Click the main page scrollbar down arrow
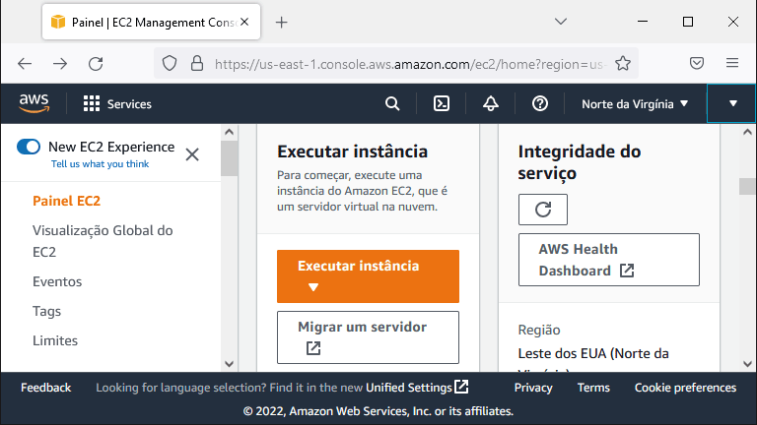The width and height of the screenshot is (757, 425). pyautogui.click(x=747, y=364)
